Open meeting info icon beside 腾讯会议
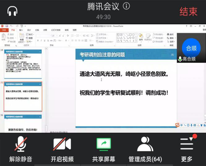The image size is (206, 166). point(126,6)
